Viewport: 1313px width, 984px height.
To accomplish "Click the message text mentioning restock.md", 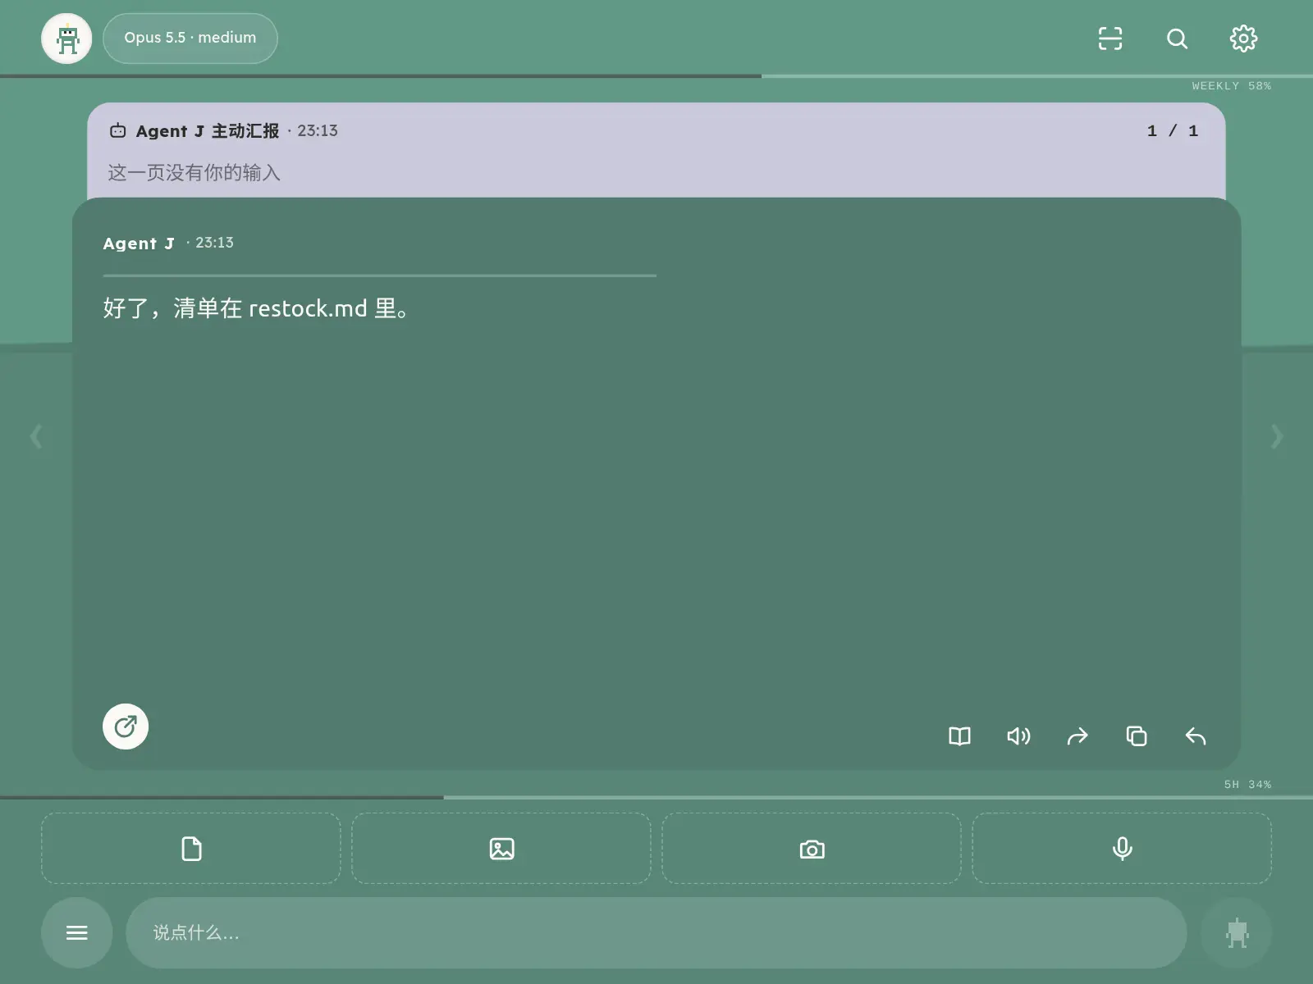I will 256,308.
